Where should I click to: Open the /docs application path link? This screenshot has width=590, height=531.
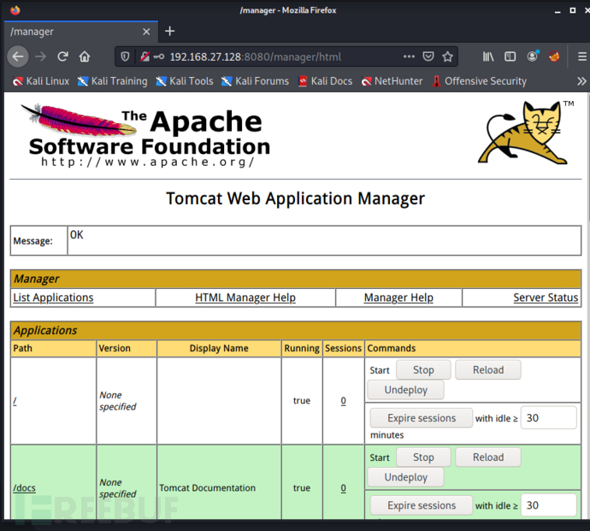coord(24,488)
